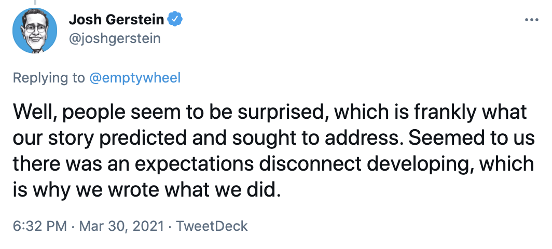This screenshot has width=552, height=249.
Task: Click the dot separator before TweetDeck
Action: pyautogui.click(x=170, y=227)
